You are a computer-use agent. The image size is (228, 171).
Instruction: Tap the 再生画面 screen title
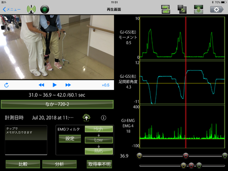tap(114, 9)
